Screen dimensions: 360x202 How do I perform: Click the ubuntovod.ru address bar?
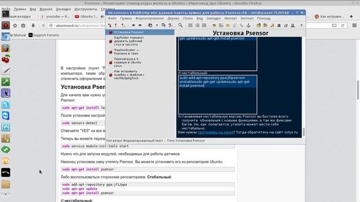80,26
